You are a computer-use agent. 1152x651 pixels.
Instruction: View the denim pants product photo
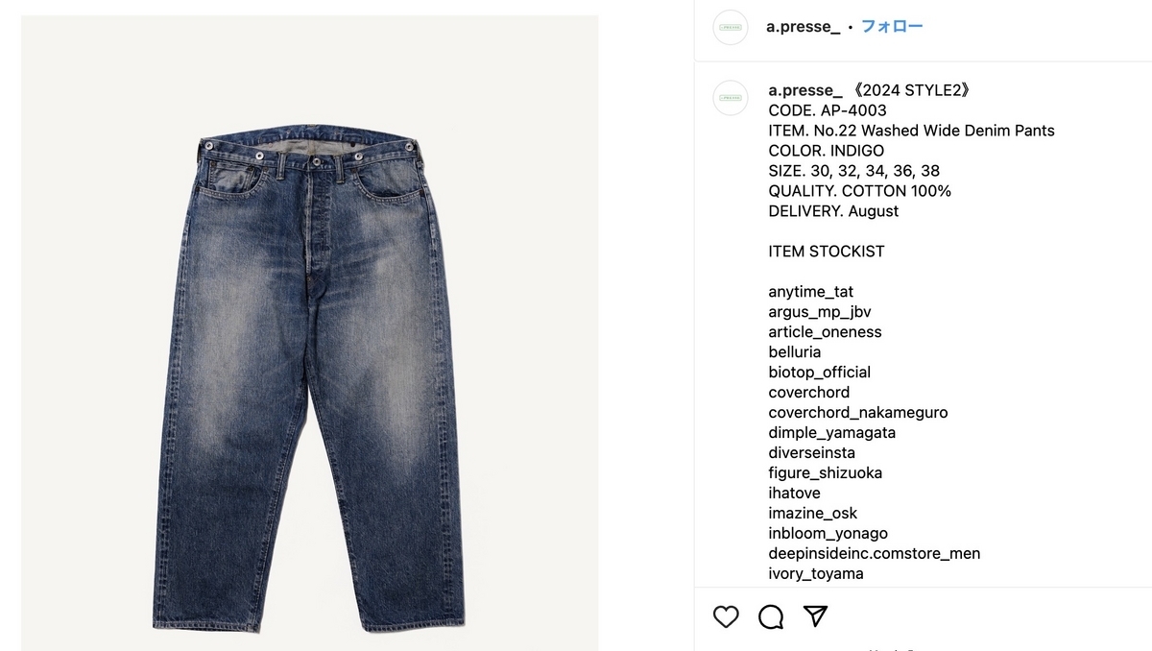(x=309, y=332)
